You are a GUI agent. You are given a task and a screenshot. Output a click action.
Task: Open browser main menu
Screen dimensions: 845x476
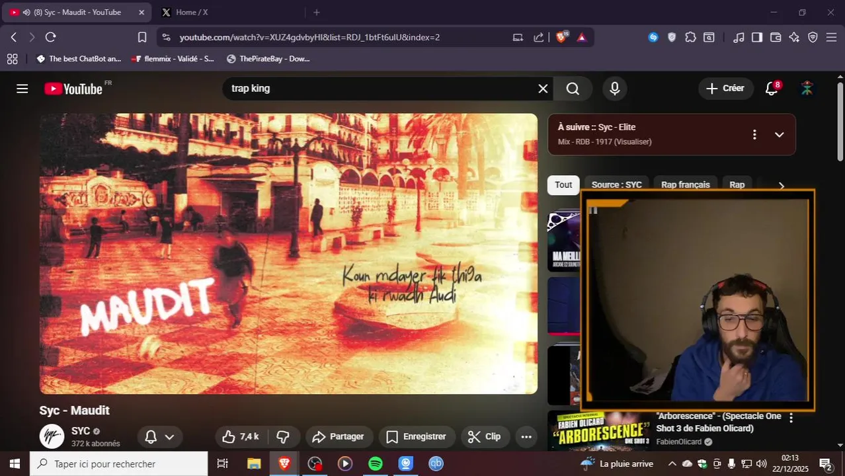click(831, 38)
